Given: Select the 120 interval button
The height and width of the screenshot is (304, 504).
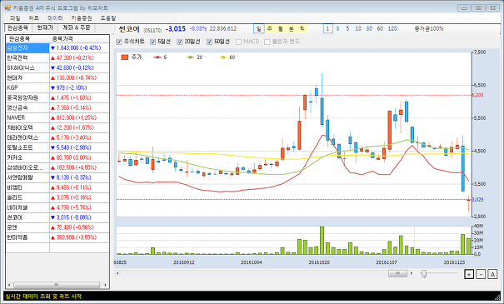Looking at the screenshot, I should pos(392,28).
